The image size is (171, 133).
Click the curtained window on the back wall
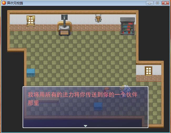pos(31,21)
